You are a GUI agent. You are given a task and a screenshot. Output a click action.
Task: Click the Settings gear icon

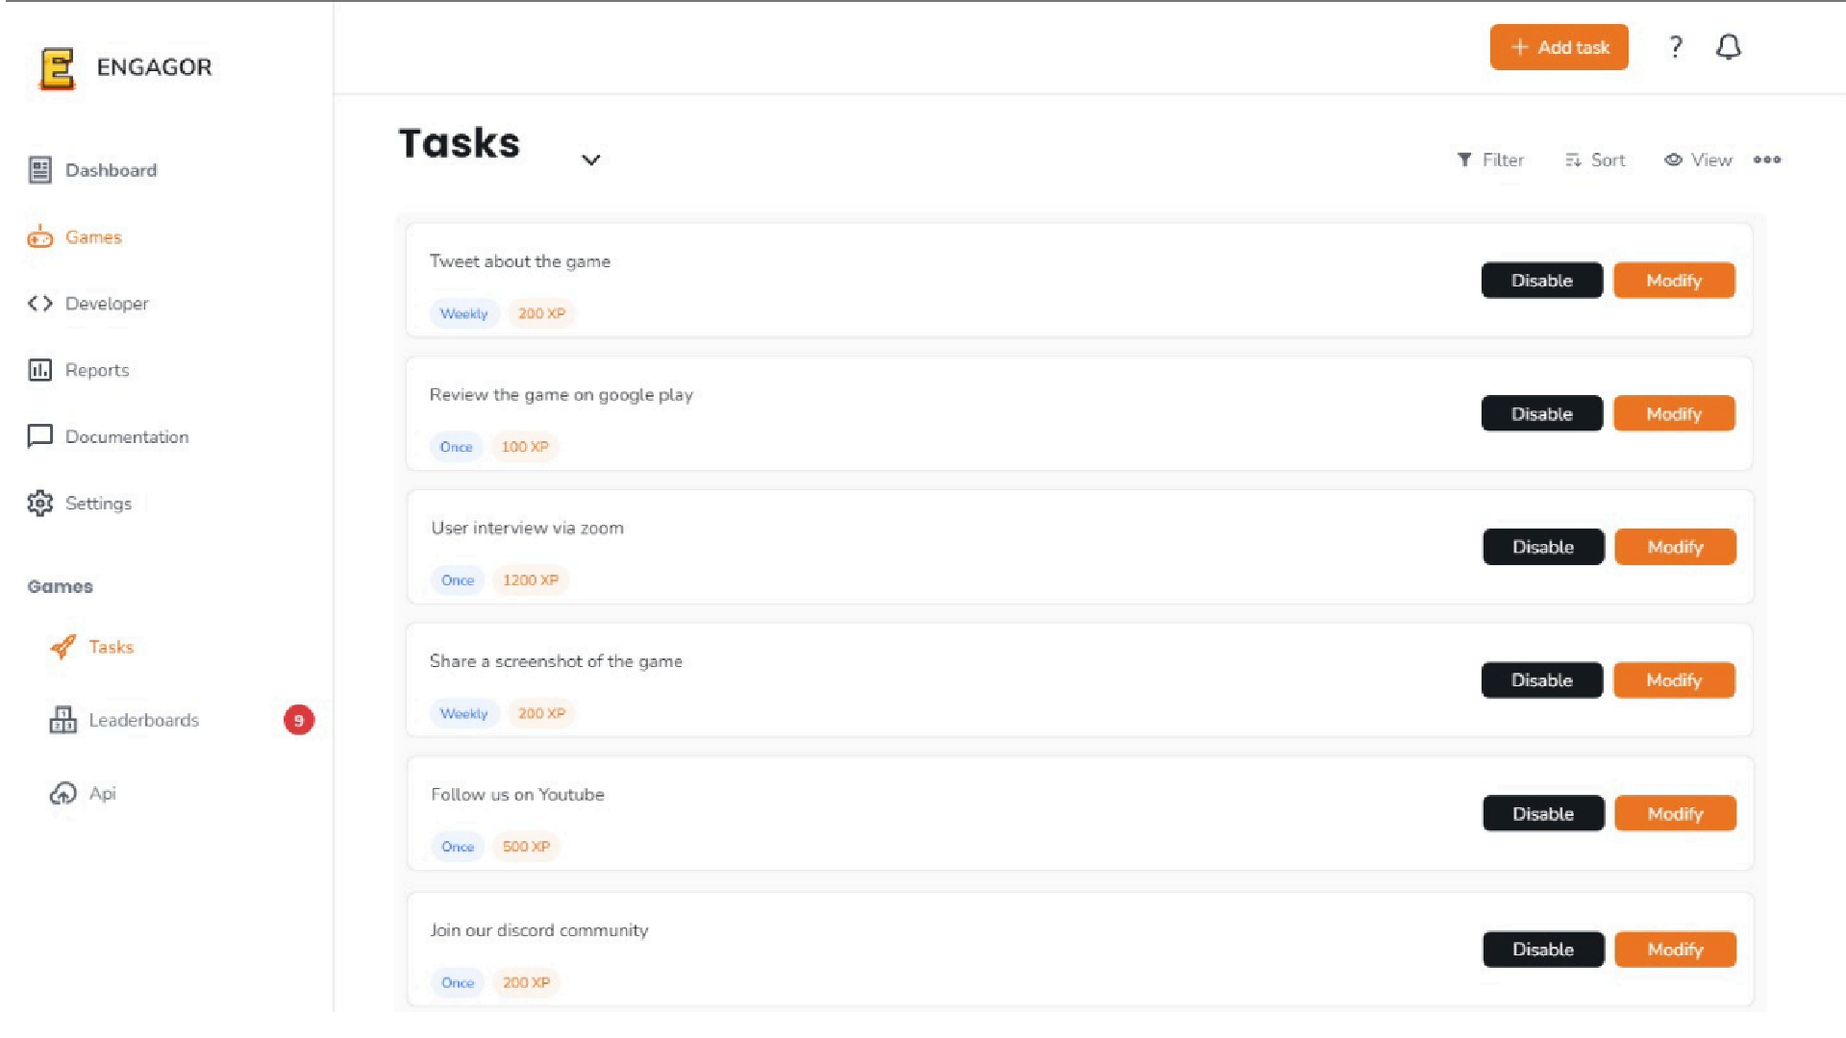tap(39, 504)
